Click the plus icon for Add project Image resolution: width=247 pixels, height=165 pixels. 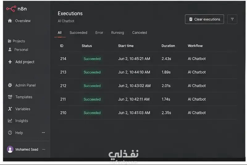coord(10,62)
